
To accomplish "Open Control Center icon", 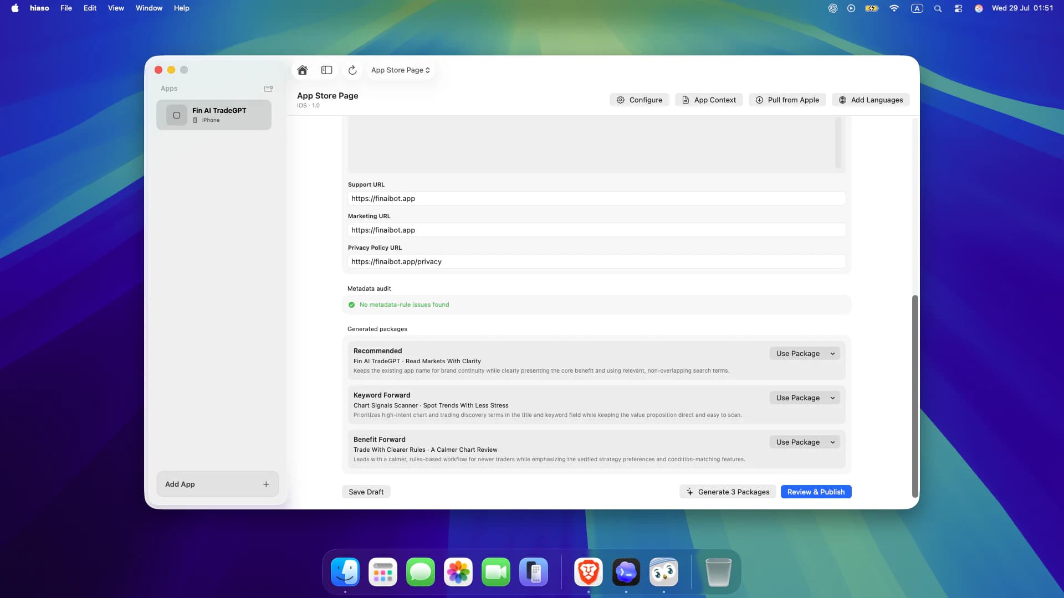I will 958,8.
